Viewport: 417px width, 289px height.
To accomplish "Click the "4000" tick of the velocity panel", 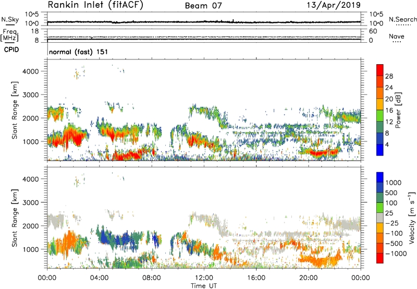I will click(x=31, y=179).
